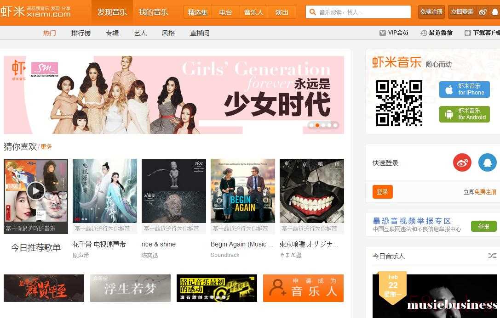This screenshot has width=500, height=318.
Task: Open the 电台 navigation item
Action: tap(225, 12)
